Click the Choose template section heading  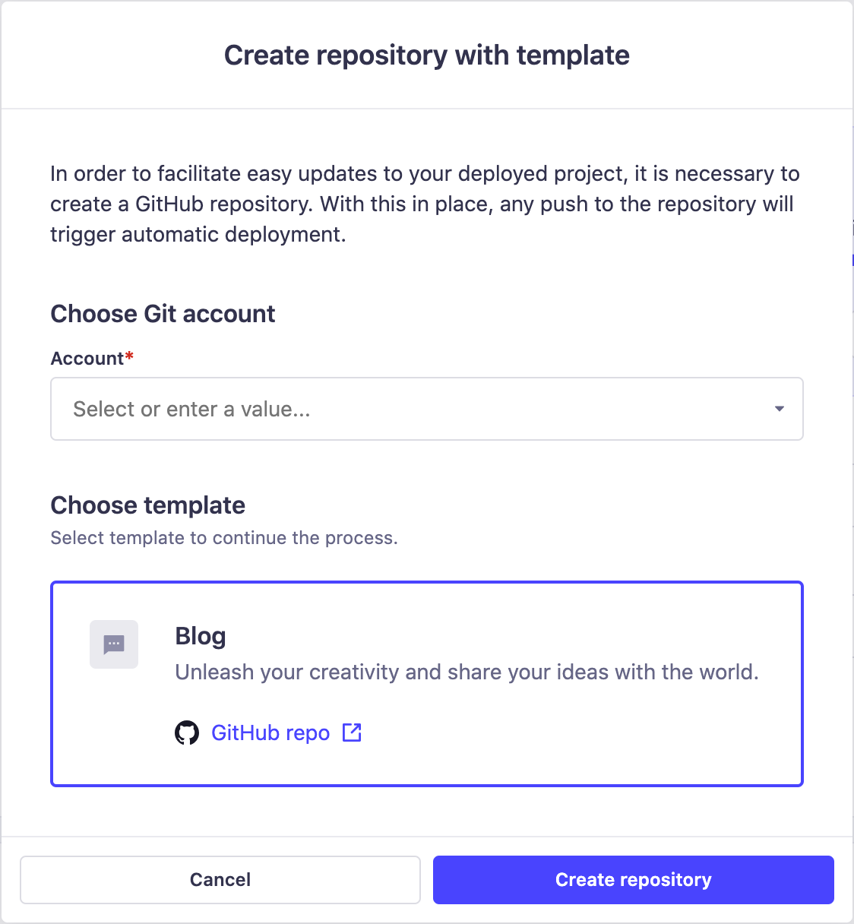[x=147, y=505]
